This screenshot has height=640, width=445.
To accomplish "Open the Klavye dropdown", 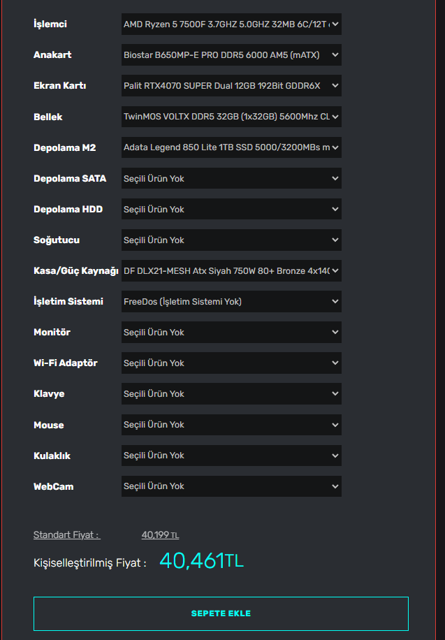I will [231, 393].
